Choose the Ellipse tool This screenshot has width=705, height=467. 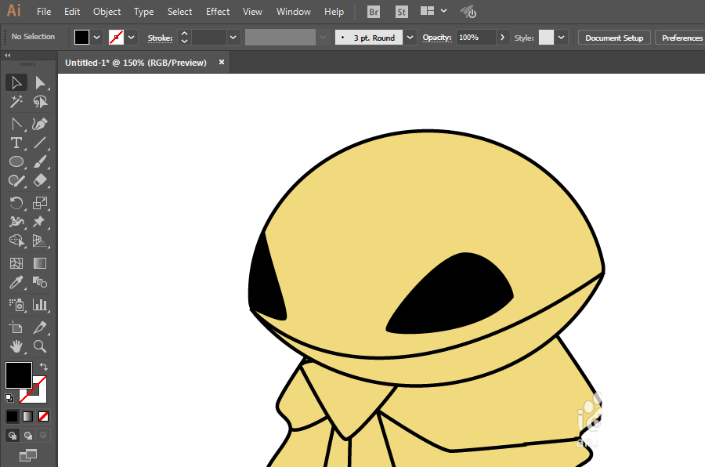click(x=16, y=162)
